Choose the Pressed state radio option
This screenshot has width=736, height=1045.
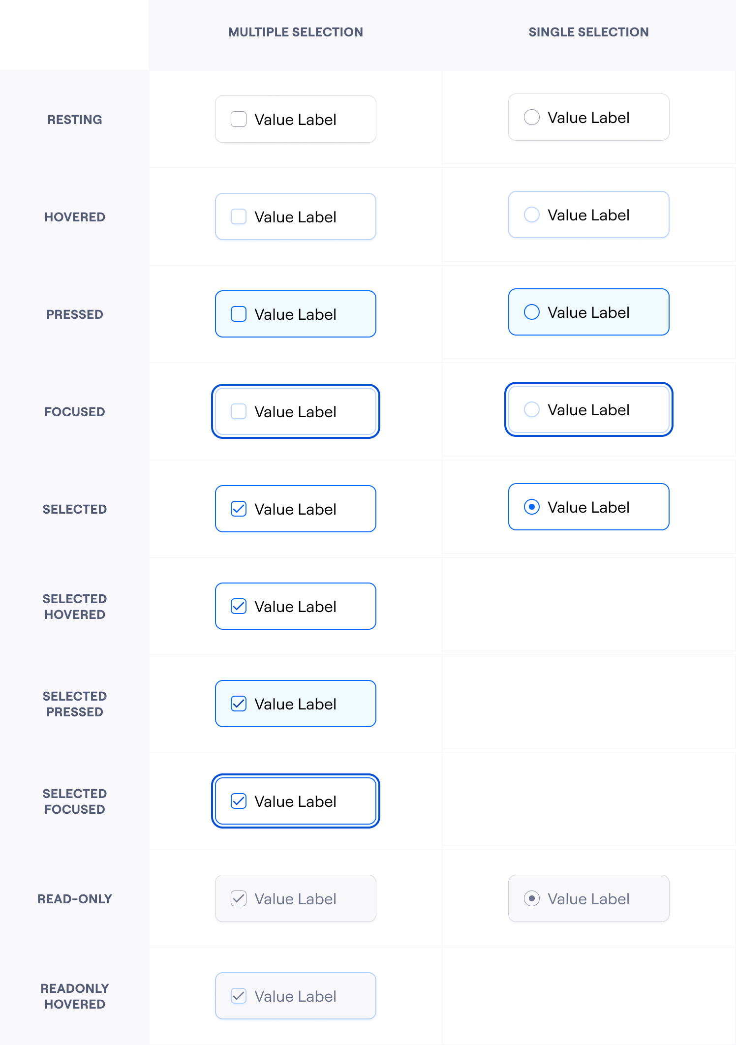pos(532,312)
